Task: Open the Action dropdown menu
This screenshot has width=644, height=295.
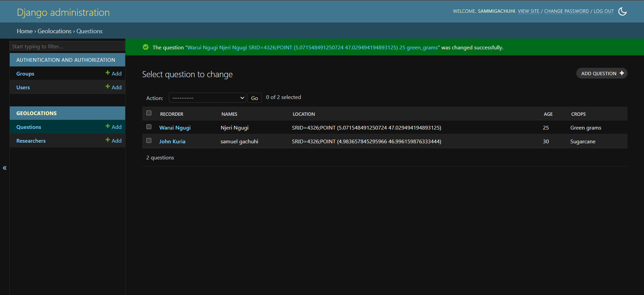Action: pyautogui.click(x=207, y=98)
